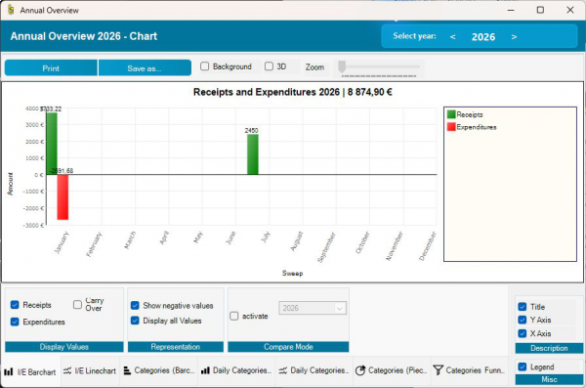Toggle the Legend checkbox
The image size is (586, 388).
(x=523, y=367)
